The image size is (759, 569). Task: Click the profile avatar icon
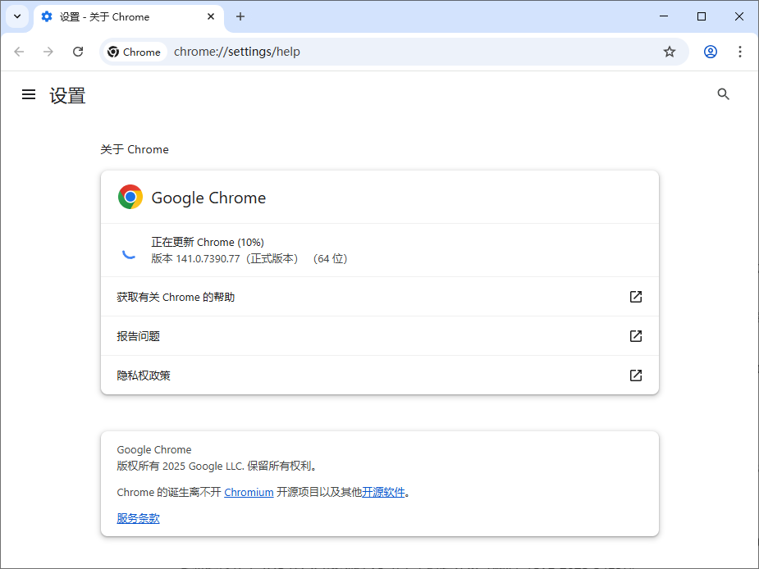point(710,51)
